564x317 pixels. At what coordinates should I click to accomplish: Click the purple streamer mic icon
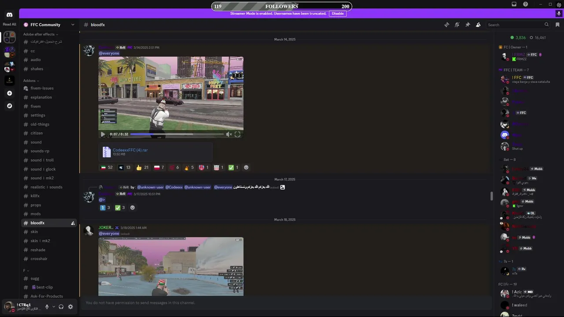(559, 14)
